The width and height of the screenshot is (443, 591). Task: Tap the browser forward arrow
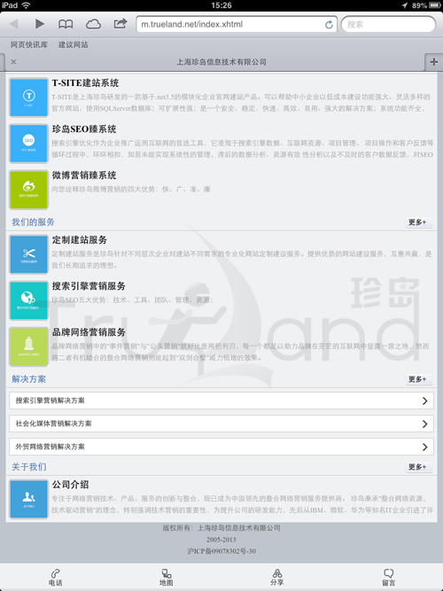click(39, 24)
